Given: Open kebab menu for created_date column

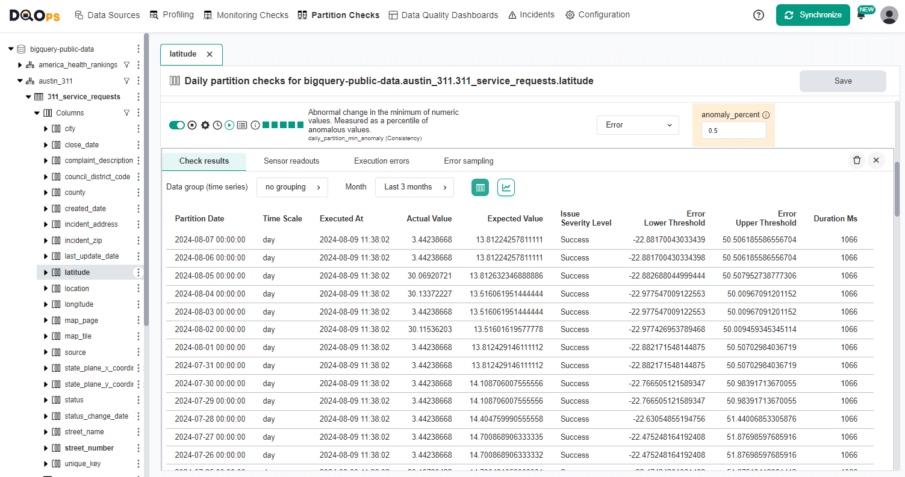Looking at the screenshot, I should (138, 209).
